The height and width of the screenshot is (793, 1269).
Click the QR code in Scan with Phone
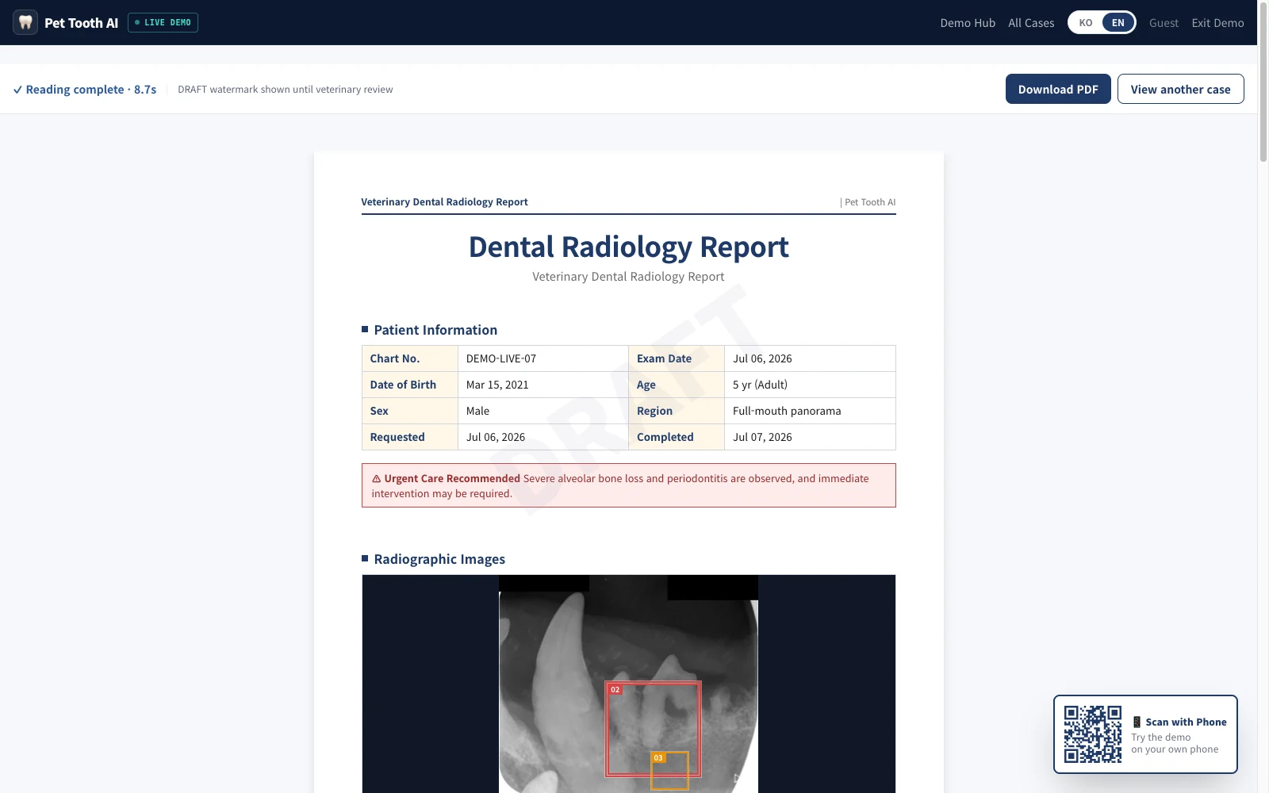pyautogui.click(x=1093, y=734)
